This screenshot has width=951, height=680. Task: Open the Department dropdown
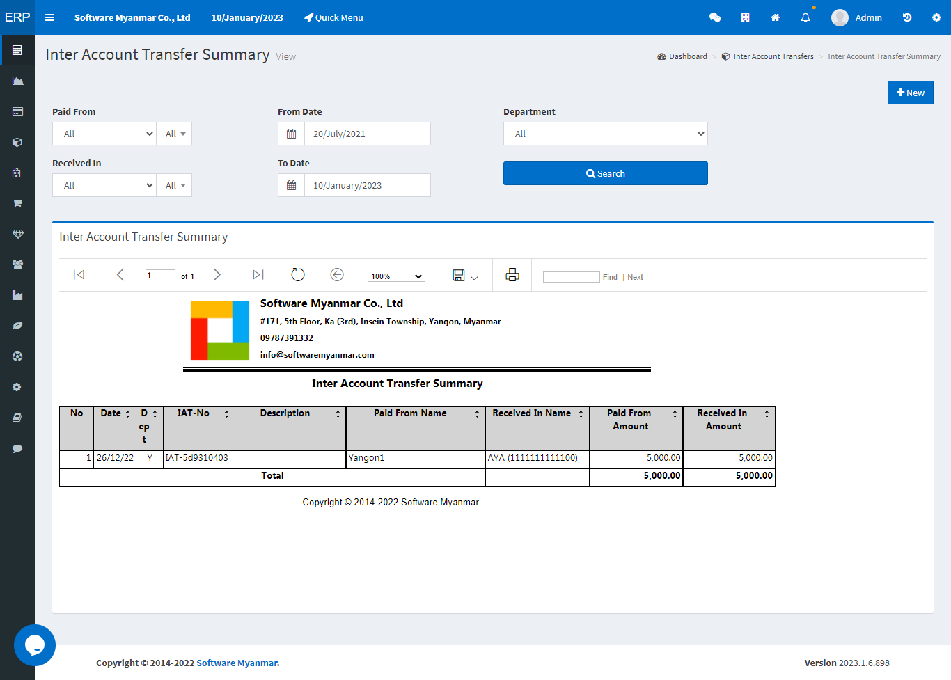[606, 134]
